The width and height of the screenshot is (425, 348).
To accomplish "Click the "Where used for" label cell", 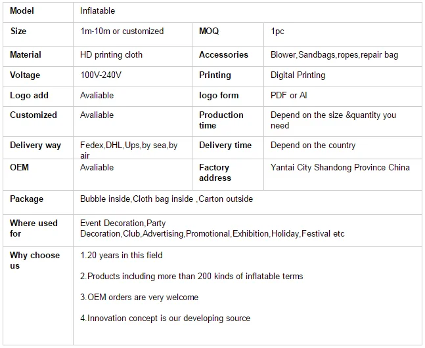I will pyautogui.click(x=34, y=228).
